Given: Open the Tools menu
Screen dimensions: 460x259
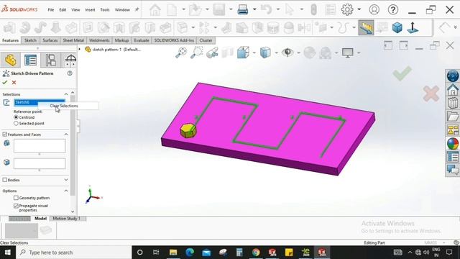Looking at the screenshot, I should [x=105, y=9].
